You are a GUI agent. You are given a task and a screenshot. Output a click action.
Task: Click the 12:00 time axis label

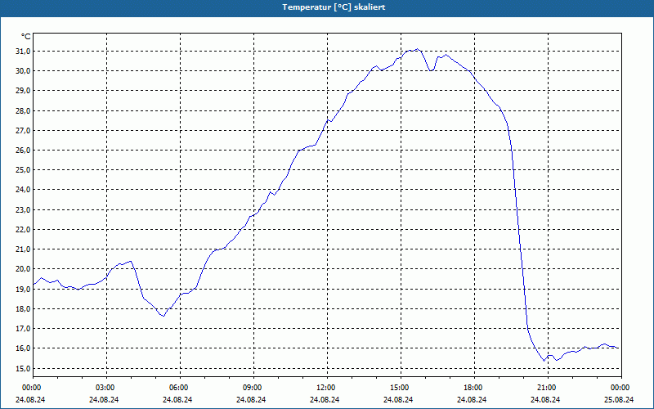click(327, 388)
